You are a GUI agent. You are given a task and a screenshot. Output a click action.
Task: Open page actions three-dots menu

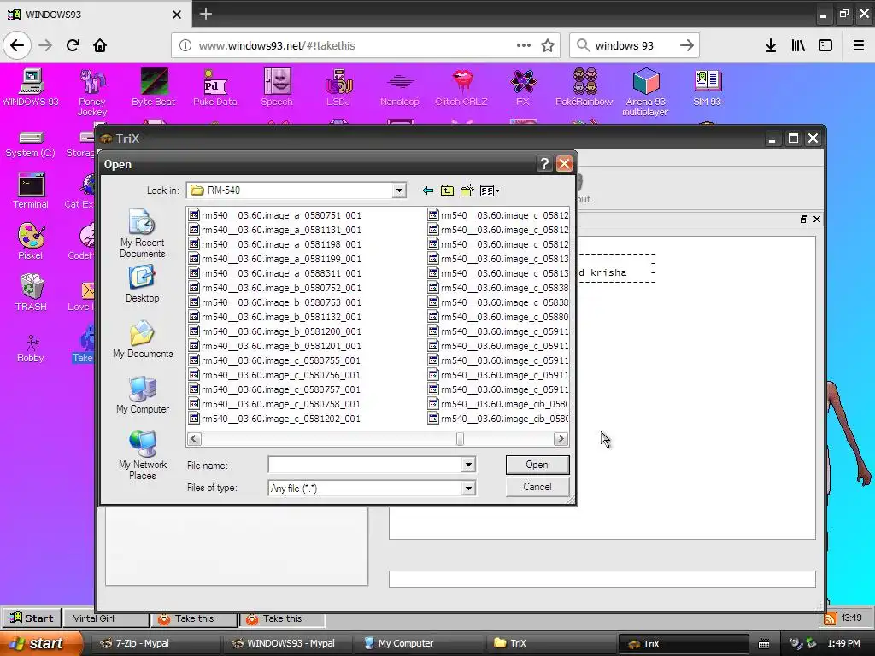pyautogui.click(x=524, y=45)
